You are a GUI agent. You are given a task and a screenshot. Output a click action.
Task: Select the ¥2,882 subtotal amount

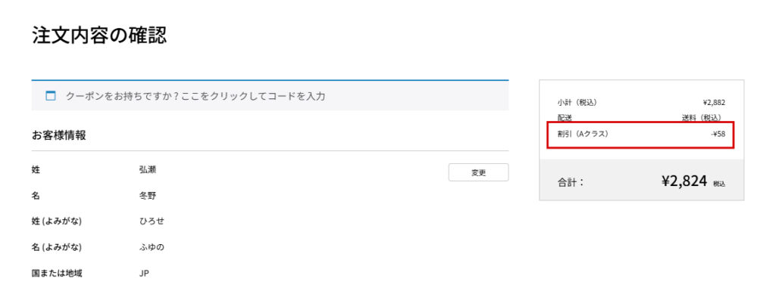(x=714, y=103)
